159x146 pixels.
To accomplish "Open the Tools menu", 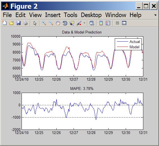I will tap(71, 15).
